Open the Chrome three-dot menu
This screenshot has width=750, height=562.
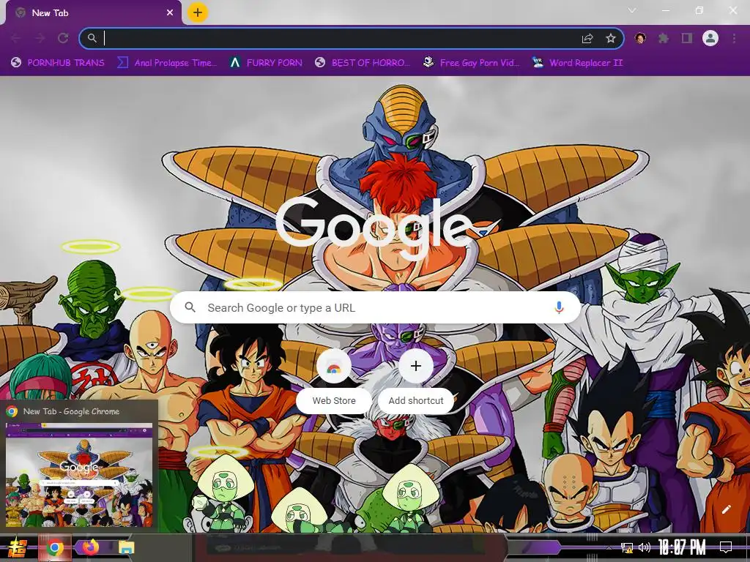734,38
